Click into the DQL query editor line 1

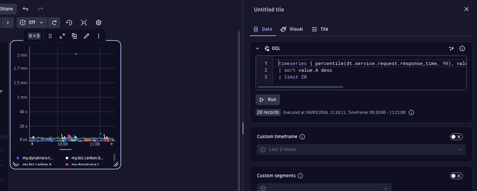(369, 63)
